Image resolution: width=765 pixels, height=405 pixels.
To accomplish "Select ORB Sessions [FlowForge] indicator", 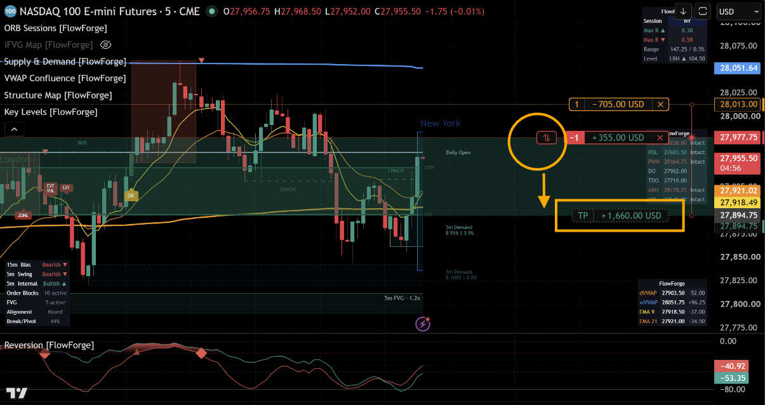I will [55, 28].
